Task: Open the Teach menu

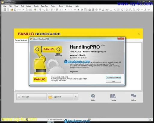Action: (x=36, y=6)
